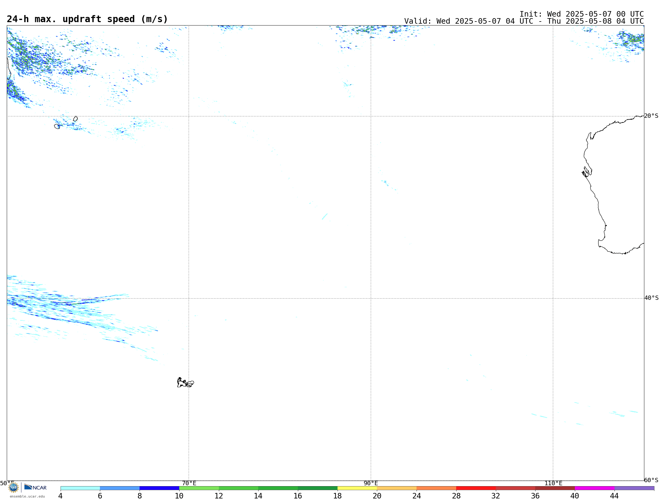Click the light cyan 4–6 color swatch
The height and width of the screenshot is (500, 664).
click(80, 488)
